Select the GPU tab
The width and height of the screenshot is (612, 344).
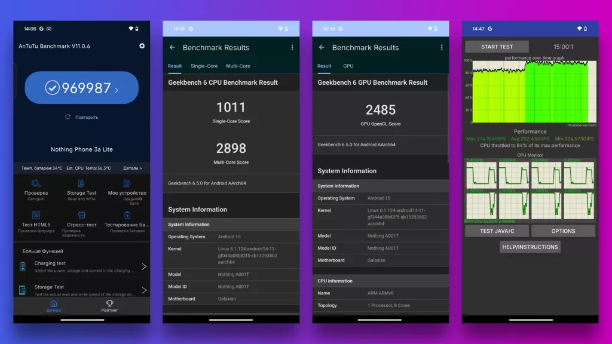[x=348, y=66]
